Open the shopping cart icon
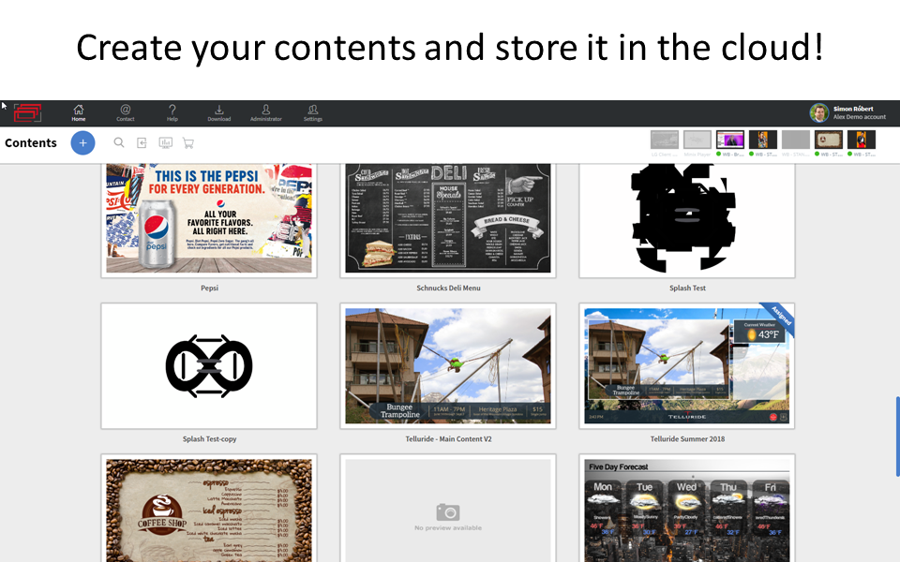The width and height of the screenshot is (900, 562). (188, 142)
